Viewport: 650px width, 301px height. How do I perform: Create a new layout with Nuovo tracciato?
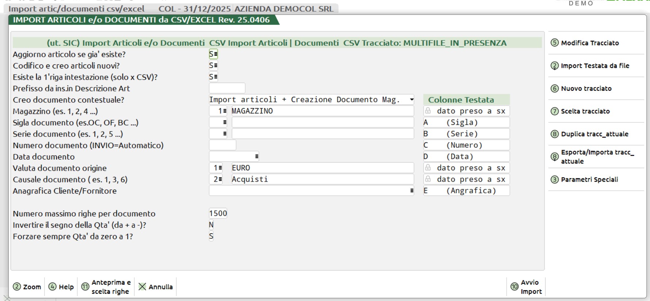(x=586, y=88)
